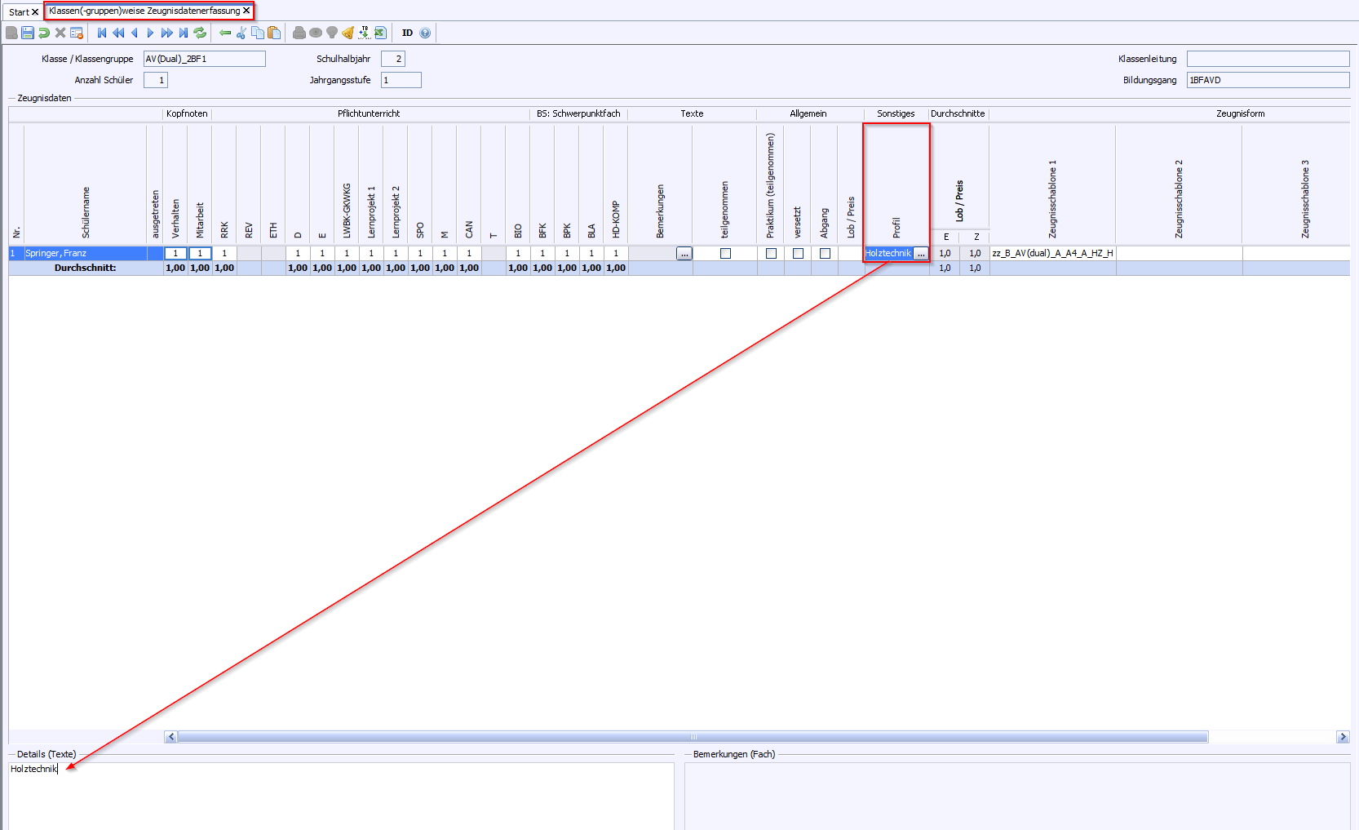Click the green refresh arrows icon
Screen dimensions: 1359x830
point(200,33)
